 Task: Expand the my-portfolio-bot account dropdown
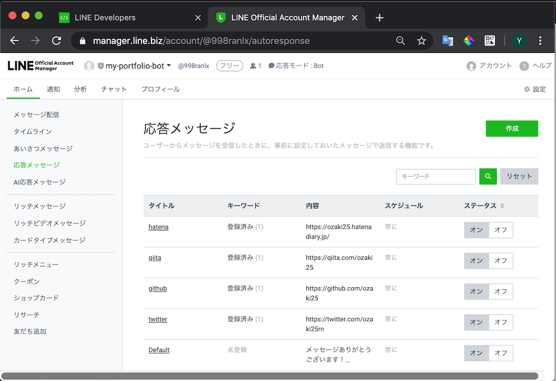click(x=169, y=66)
